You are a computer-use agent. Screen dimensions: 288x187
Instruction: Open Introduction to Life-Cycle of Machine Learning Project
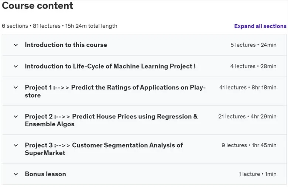[110, 66]
